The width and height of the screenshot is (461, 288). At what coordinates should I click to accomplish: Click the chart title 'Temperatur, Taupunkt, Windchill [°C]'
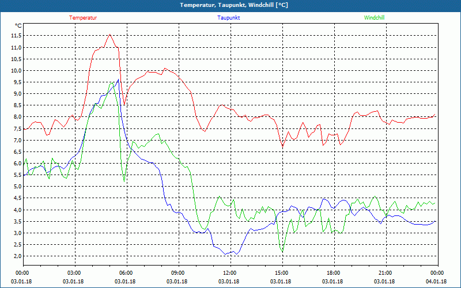click(234, 5)
